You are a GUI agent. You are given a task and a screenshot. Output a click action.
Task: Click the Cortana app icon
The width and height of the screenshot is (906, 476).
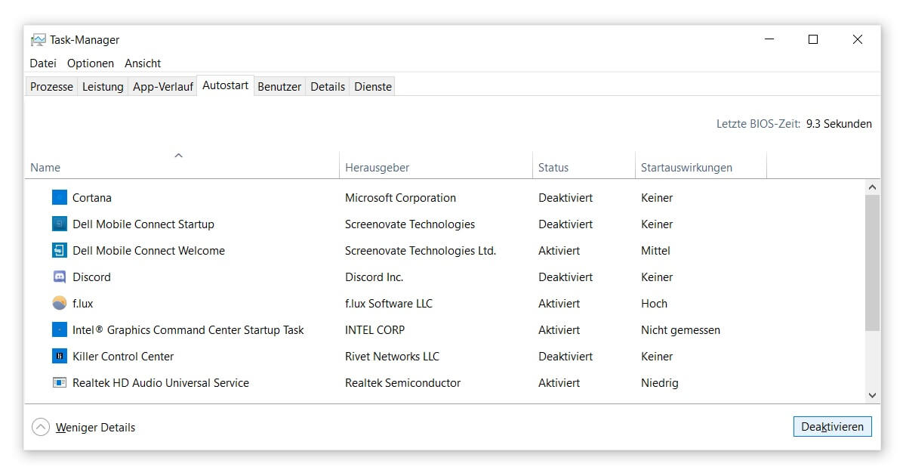60,198
